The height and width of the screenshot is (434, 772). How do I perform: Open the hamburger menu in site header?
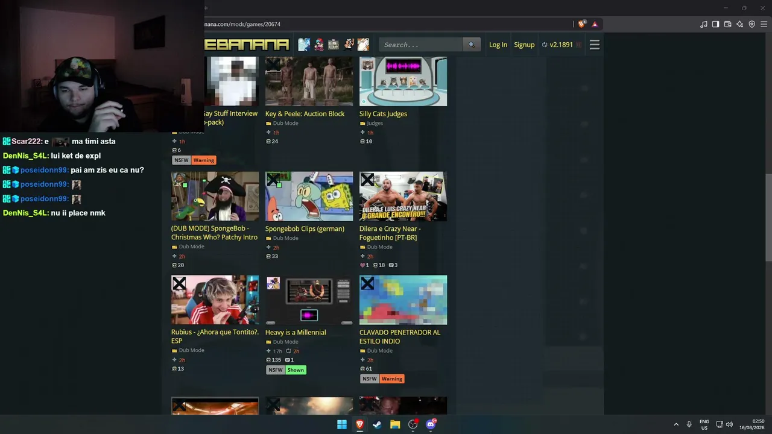click(595, 45)
